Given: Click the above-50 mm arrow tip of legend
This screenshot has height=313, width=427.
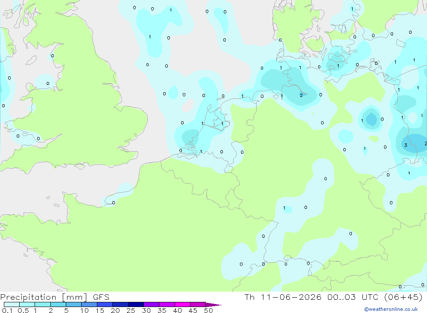Looking at the screenshot, I should (214, 304).
